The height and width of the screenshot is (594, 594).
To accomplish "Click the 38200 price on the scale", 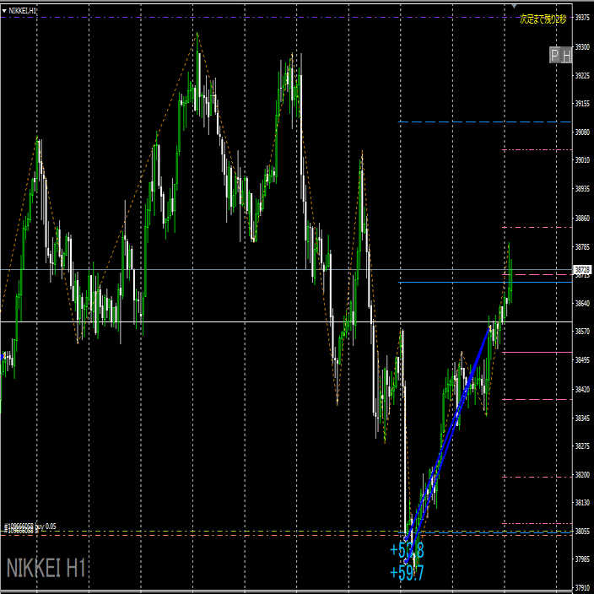I will tap(583, 475).
